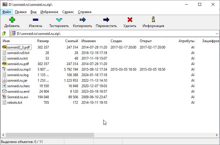Click the Копировать arrow icon

[x=83, y=19]
